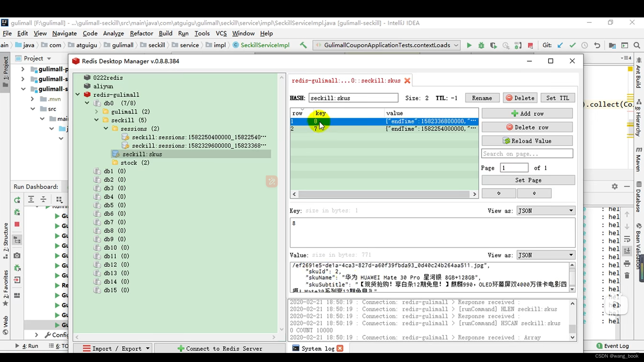
Task: Collapse the seckill folder in Redis tree
Action: (97, 120)
